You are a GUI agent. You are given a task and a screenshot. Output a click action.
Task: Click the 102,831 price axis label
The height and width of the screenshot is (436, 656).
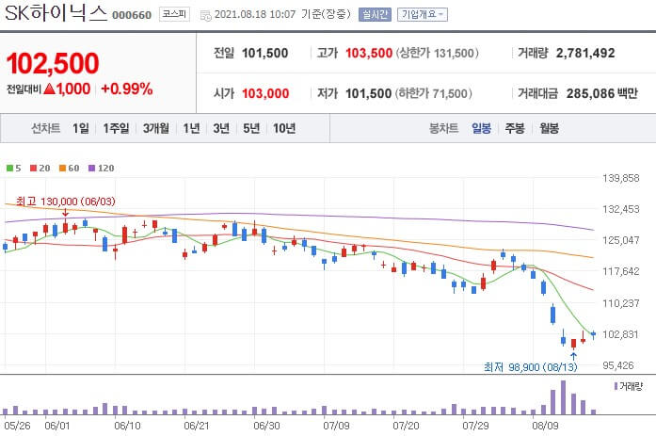click(x=621, y=334)
